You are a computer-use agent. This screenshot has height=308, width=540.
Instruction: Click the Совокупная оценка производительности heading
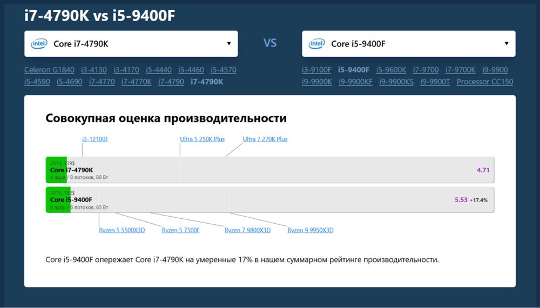[166, 118]
